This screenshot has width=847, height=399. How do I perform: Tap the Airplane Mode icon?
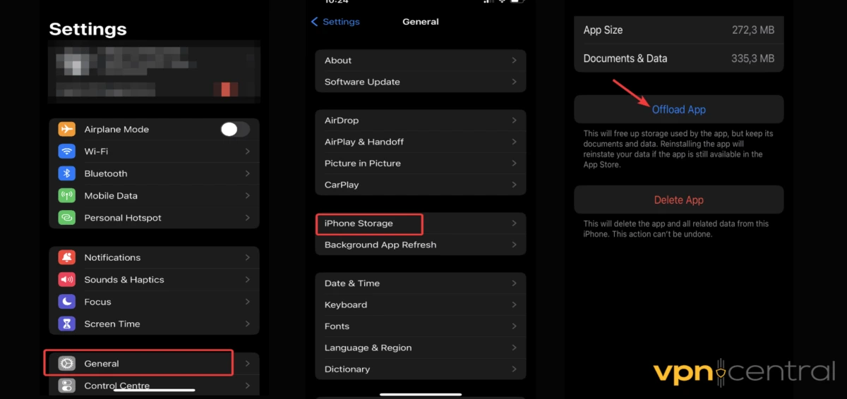pos(67,130)
